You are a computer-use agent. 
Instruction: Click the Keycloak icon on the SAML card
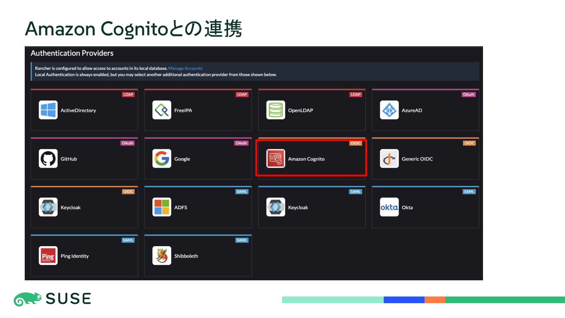pyautogui.click(x=275, y=207)
